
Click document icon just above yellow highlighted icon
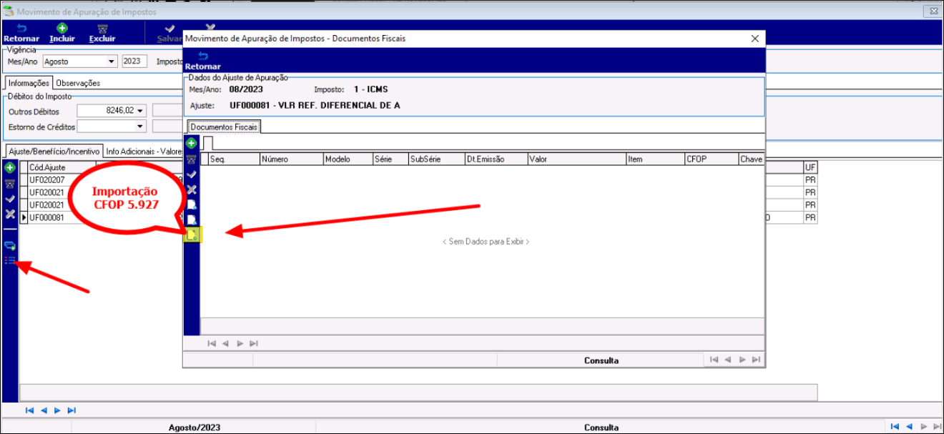click(192, 220)
